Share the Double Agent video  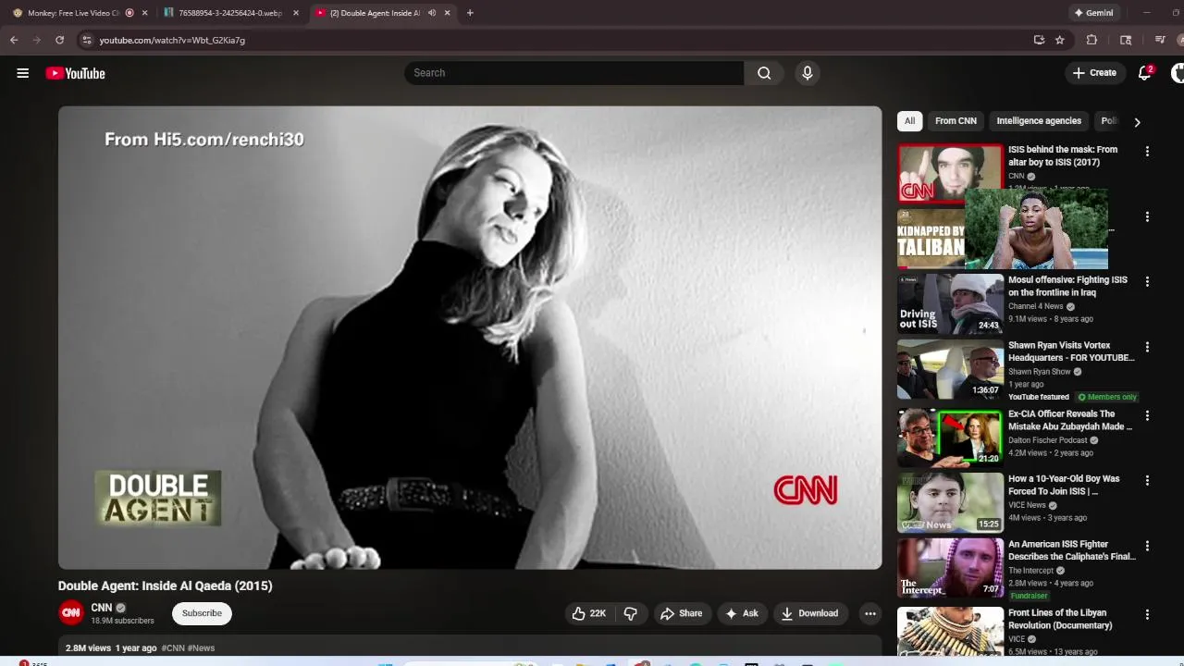click(681, 613)
